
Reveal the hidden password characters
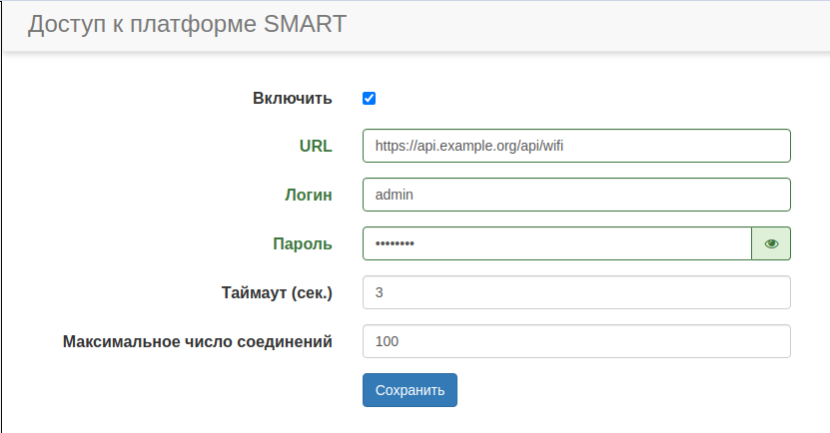pos(771,243)
